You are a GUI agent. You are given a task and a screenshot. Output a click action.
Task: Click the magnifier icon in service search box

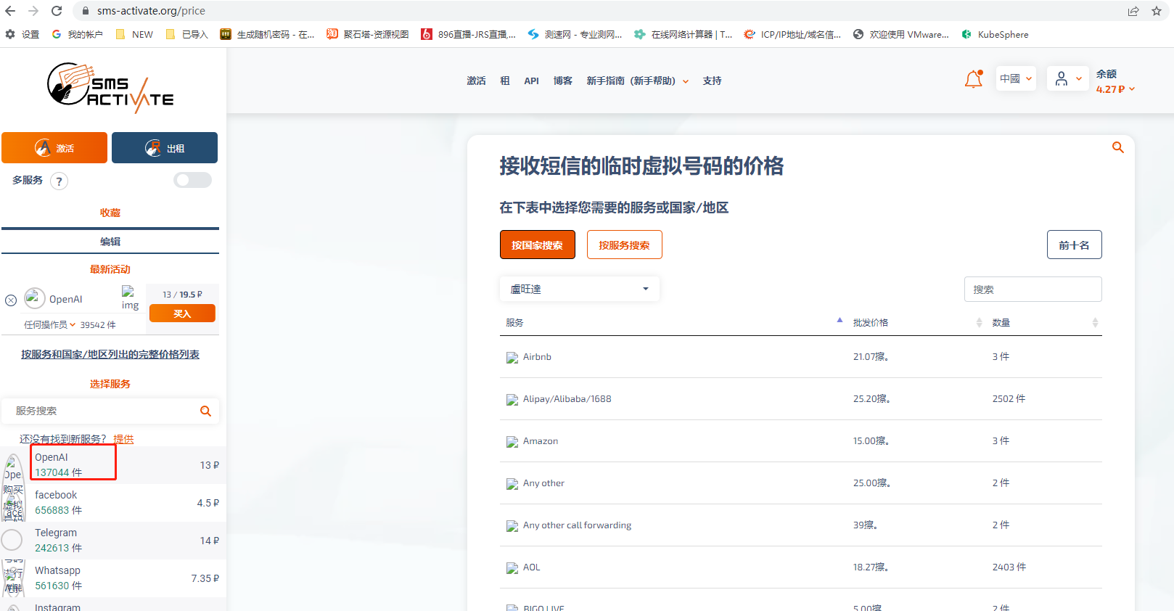pos(205,411)
